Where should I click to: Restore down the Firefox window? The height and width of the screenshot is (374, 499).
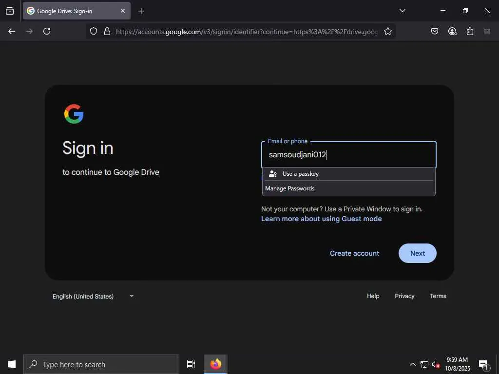pos(465,11)
